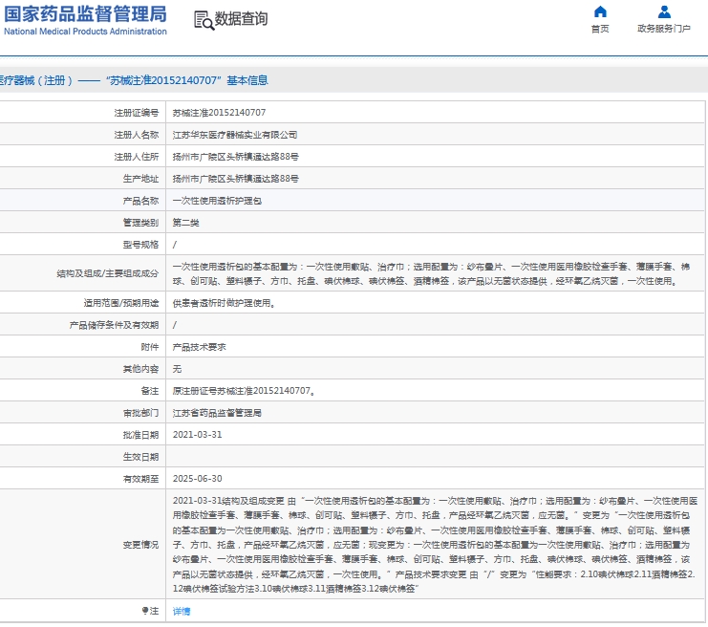Click the change history paragraph text

(435, 545)
